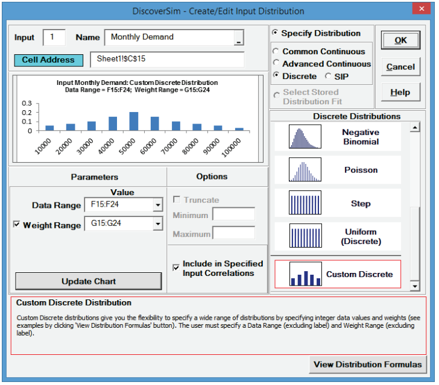This screenshot has height=385, width=439.
Task: Click the Negative Binomial label
Action: click(361, 137)
